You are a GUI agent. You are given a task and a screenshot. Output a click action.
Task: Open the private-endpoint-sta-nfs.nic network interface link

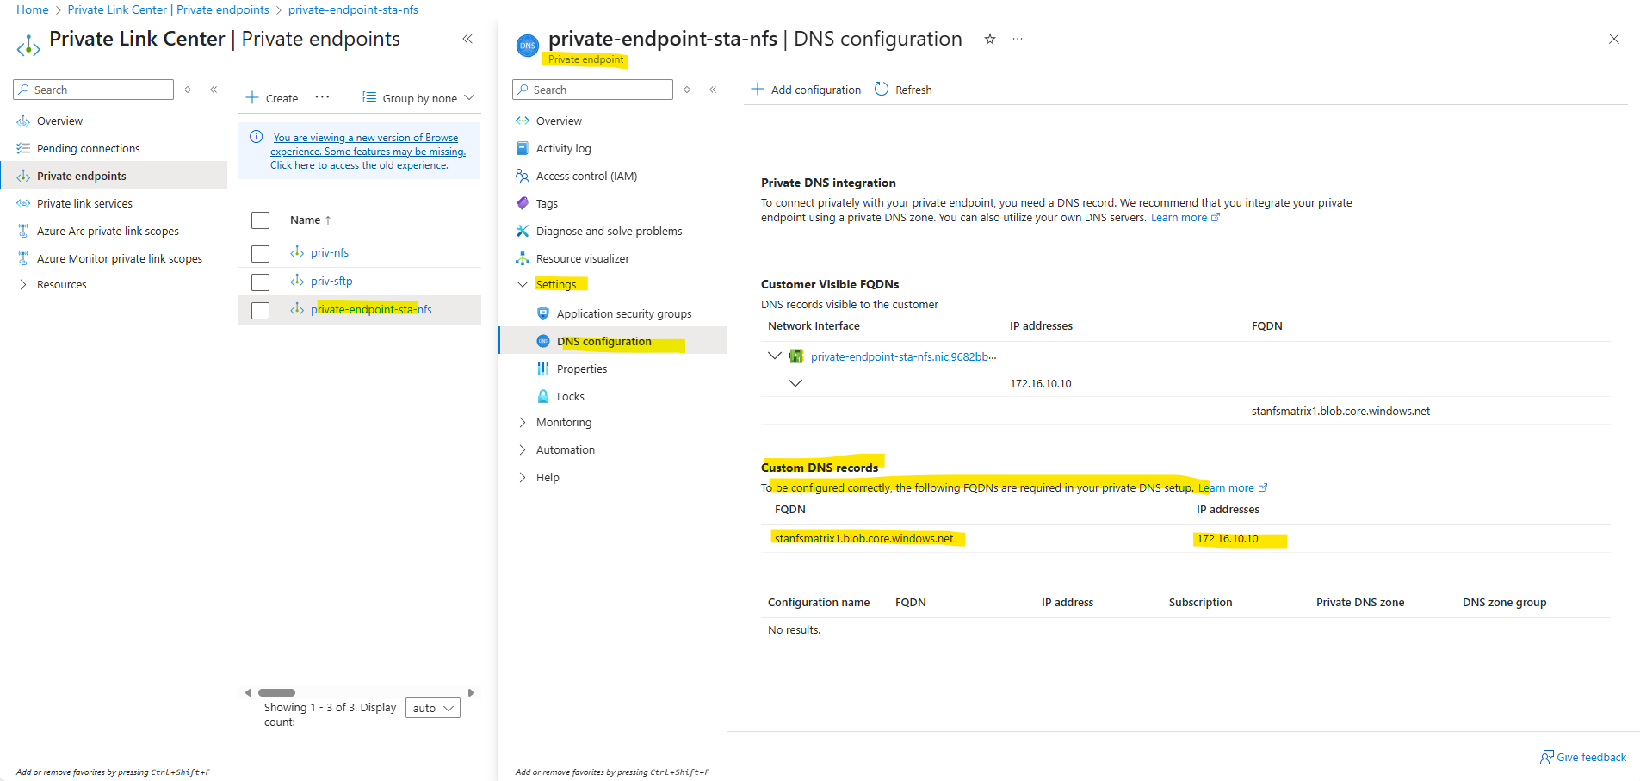click(903, 356)
